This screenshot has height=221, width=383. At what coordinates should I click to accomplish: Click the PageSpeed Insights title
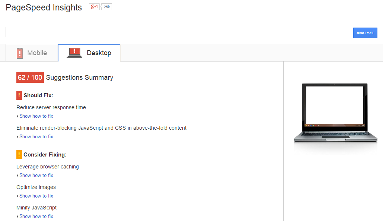44,7
